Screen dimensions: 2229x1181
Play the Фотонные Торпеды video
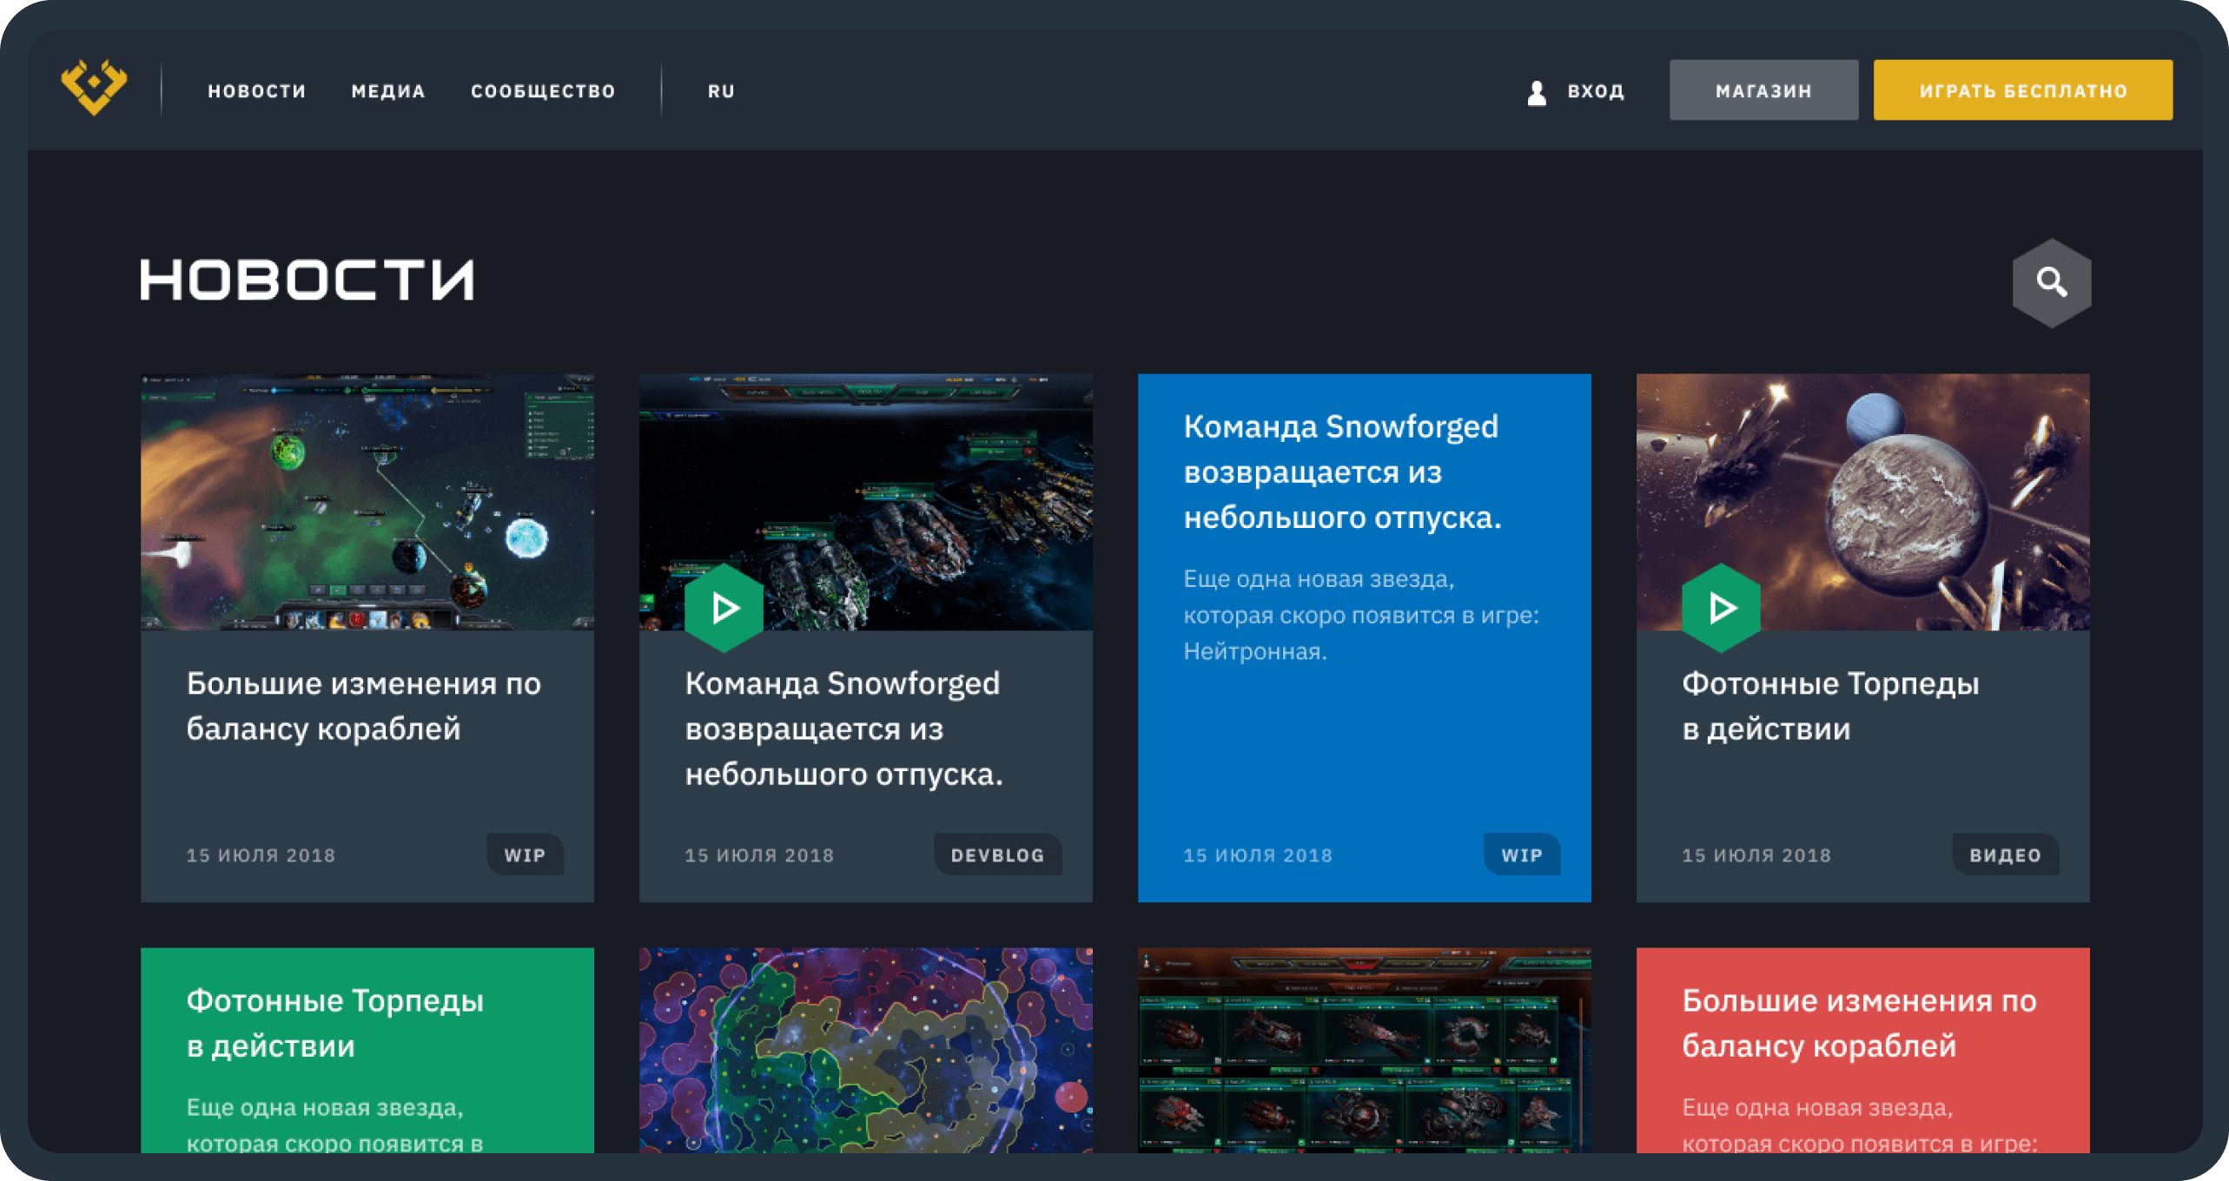click(1721, 608)
